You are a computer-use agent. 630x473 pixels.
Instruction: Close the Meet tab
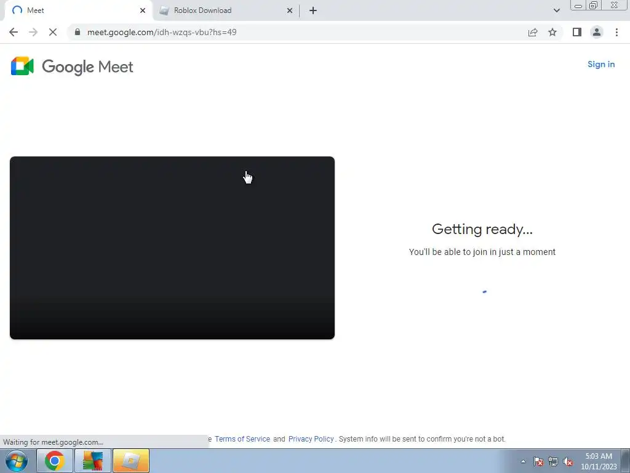pyautogui.click(x=143, y=10)
